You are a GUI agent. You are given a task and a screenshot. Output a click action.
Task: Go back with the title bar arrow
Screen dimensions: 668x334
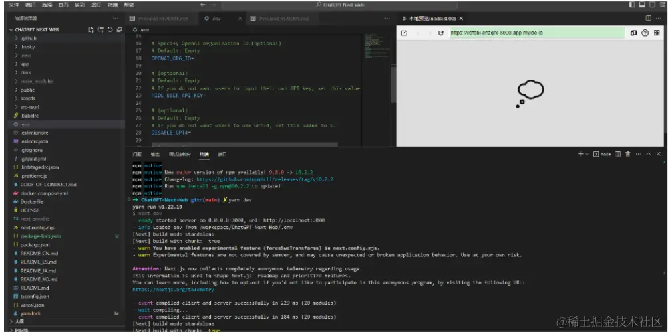point(203,5)
